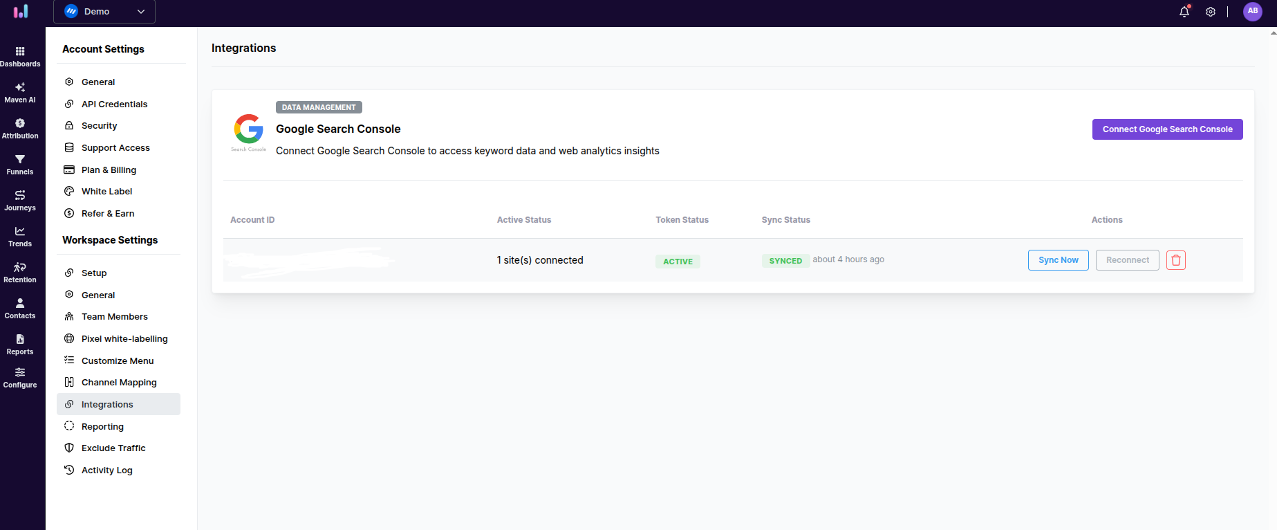Screen dimensions: 1277x530
Task: Select API Credentials in Account Settings
Action: 114,104
